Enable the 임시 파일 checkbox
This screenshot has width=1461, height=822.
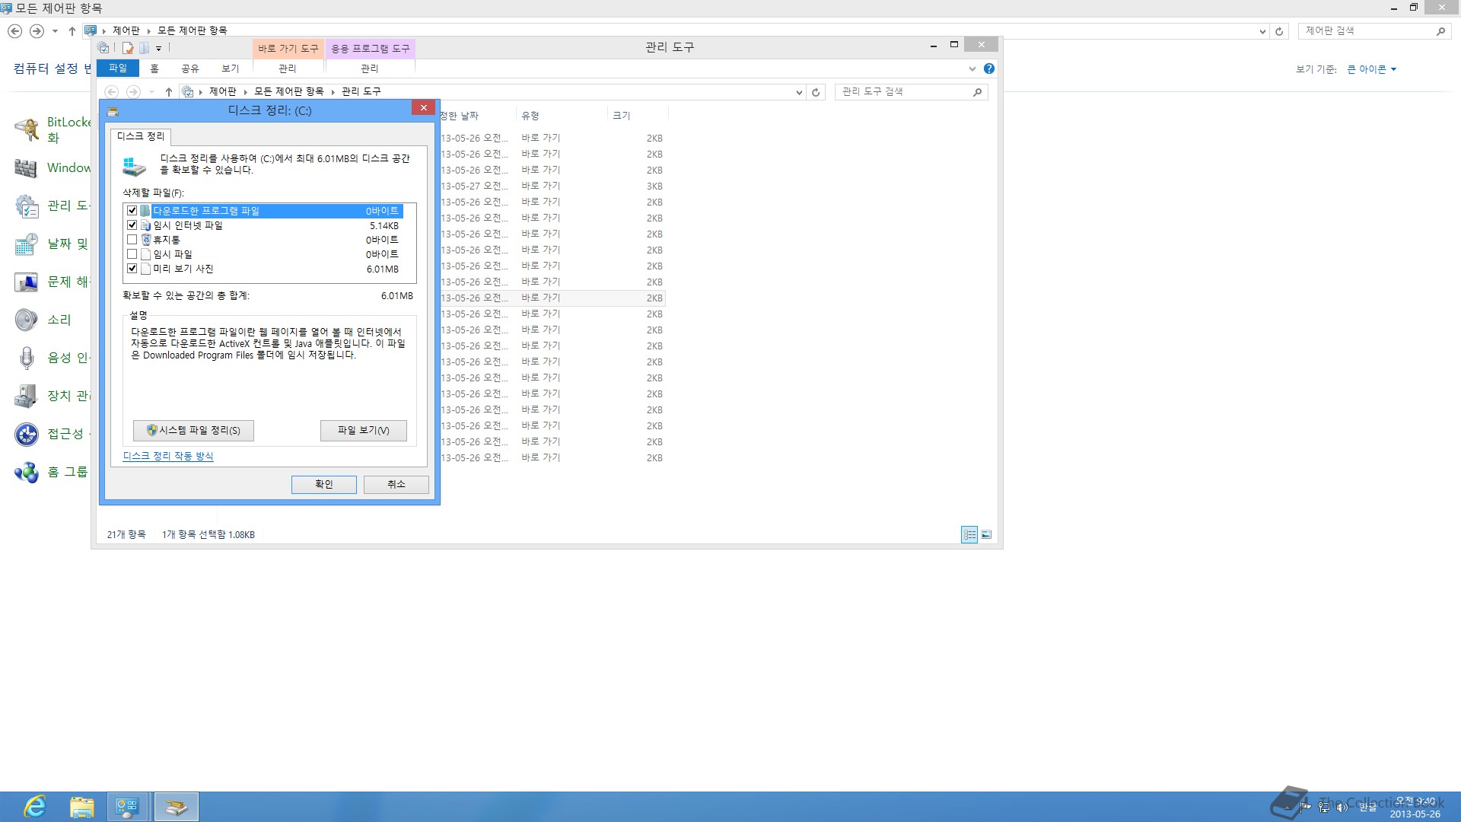point(132,254)
